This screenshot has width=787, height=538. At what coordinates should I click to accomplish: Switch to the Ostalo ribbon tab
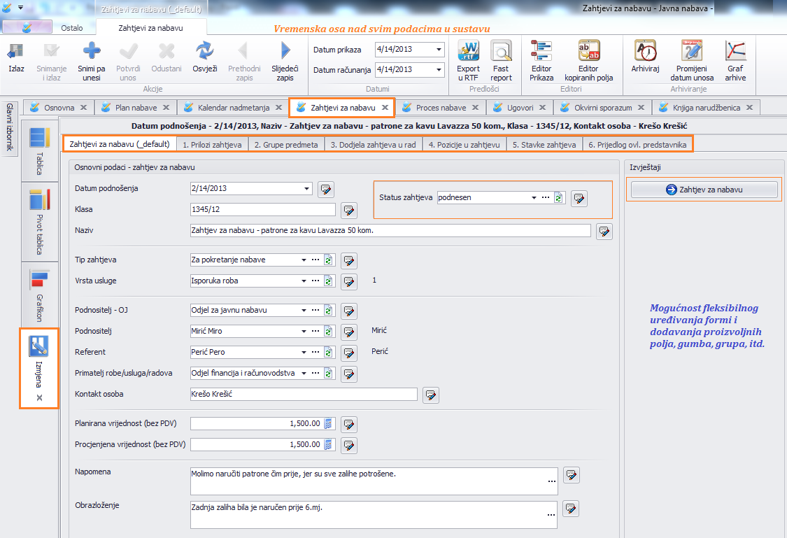[x=72, y=28]
